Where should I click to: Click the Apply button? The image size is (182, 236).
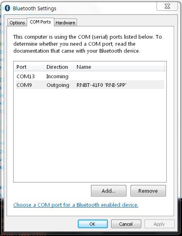tap(159, 224)
